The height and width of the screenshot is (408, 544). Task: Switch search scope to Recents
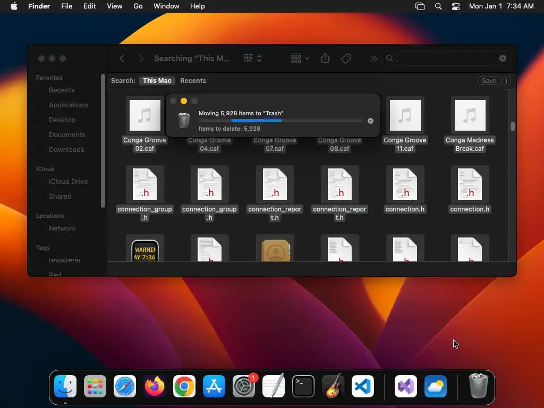pyautogui.click(x=193, y=81)
